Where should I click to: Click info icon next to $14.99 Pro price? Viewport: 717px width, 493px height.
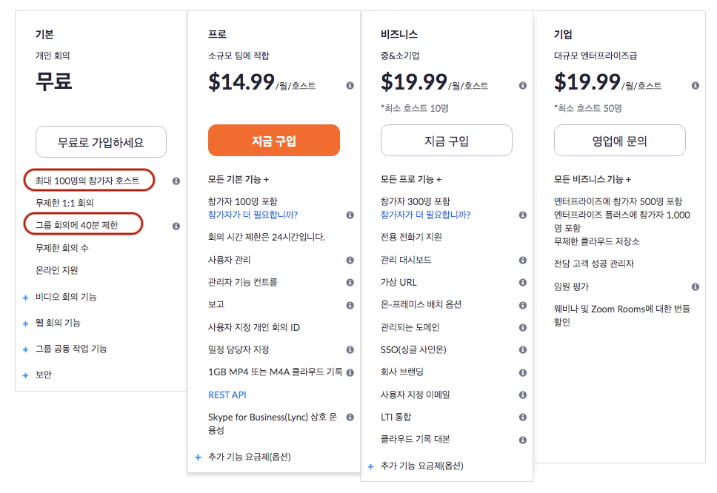coord(350,86)
